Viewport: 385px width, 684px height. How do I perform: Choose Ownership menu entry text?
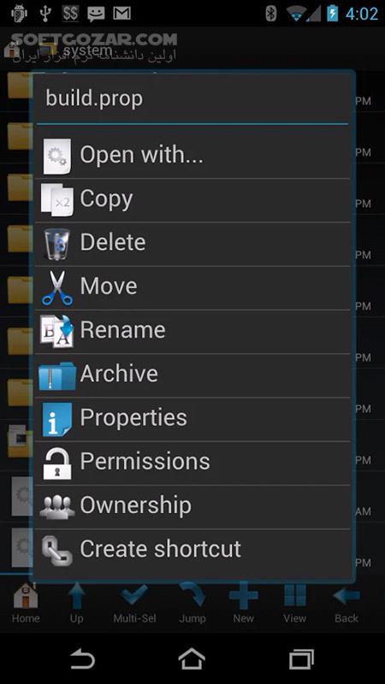click(x=136, y=505)
